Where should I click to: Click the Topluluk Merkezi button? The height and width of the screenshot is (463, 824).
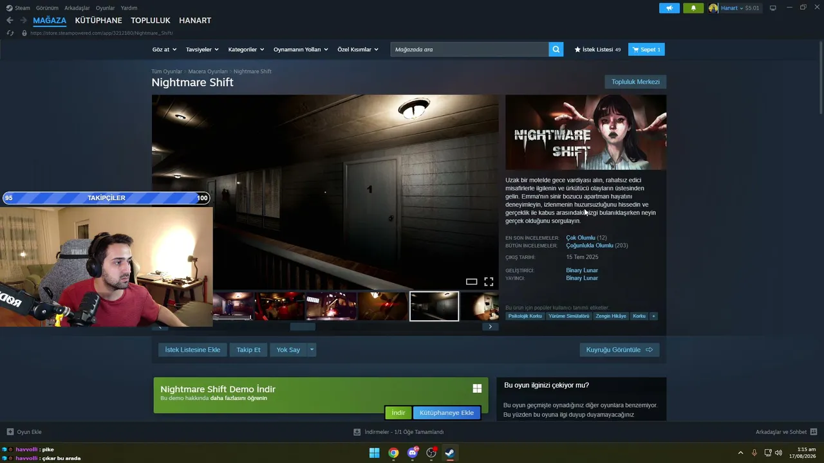point(635,82)
